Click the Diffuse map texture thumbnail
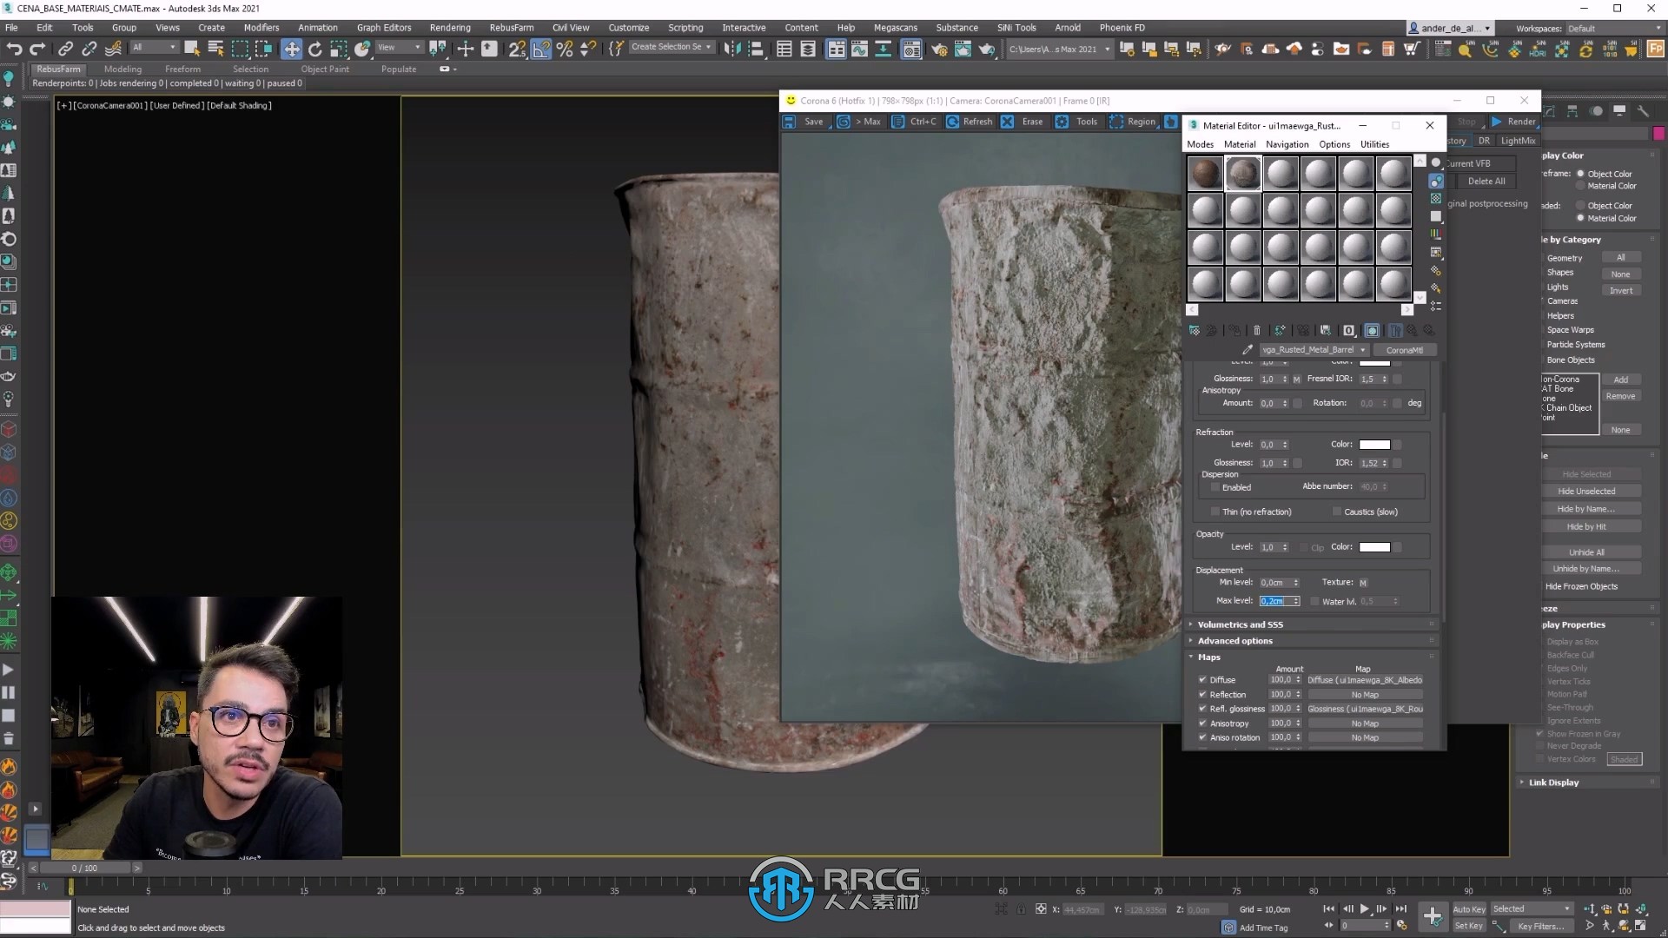1668x938 pixels. coord(1365,679)
